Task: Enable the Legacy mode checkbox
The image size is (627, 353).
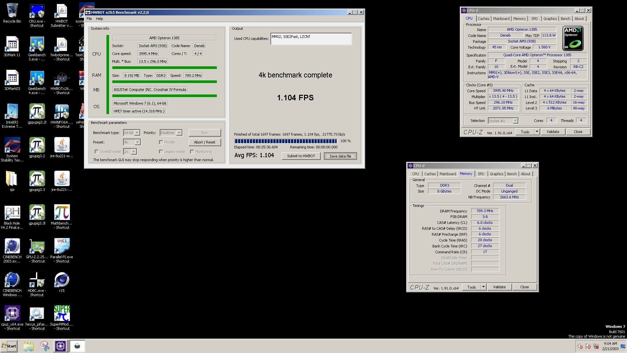Action: tap(161, 152)
